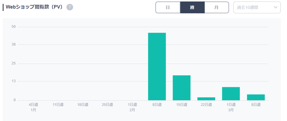Select the 週 weekly view button
This screenshot has height=121, width=287.
pyautogui.click(x=192, y=7)
